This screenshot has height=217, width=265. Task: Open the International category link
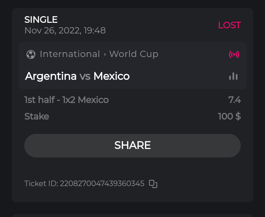point(70,54)
